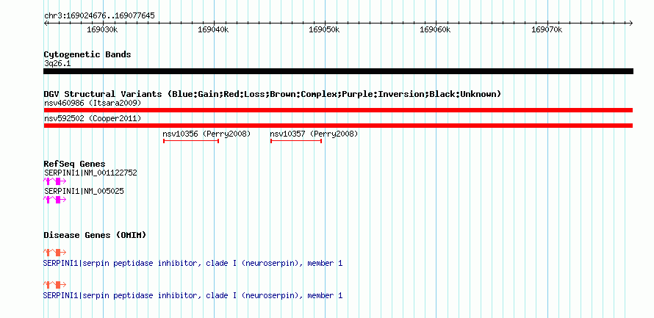Click the nsv592502 (Cooper2011) label
The width and height of the screenshot is (654, 318).
point(93,118)
